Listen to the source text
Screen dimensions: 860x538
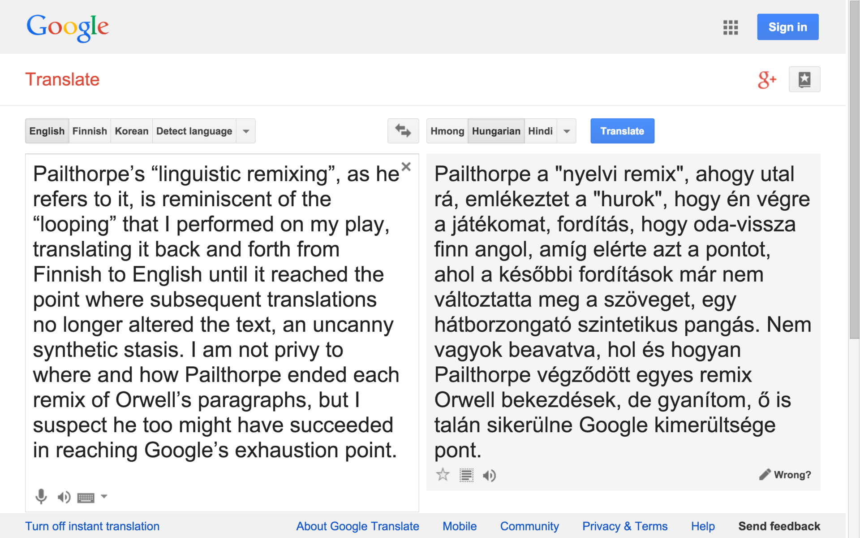point(64,497)
